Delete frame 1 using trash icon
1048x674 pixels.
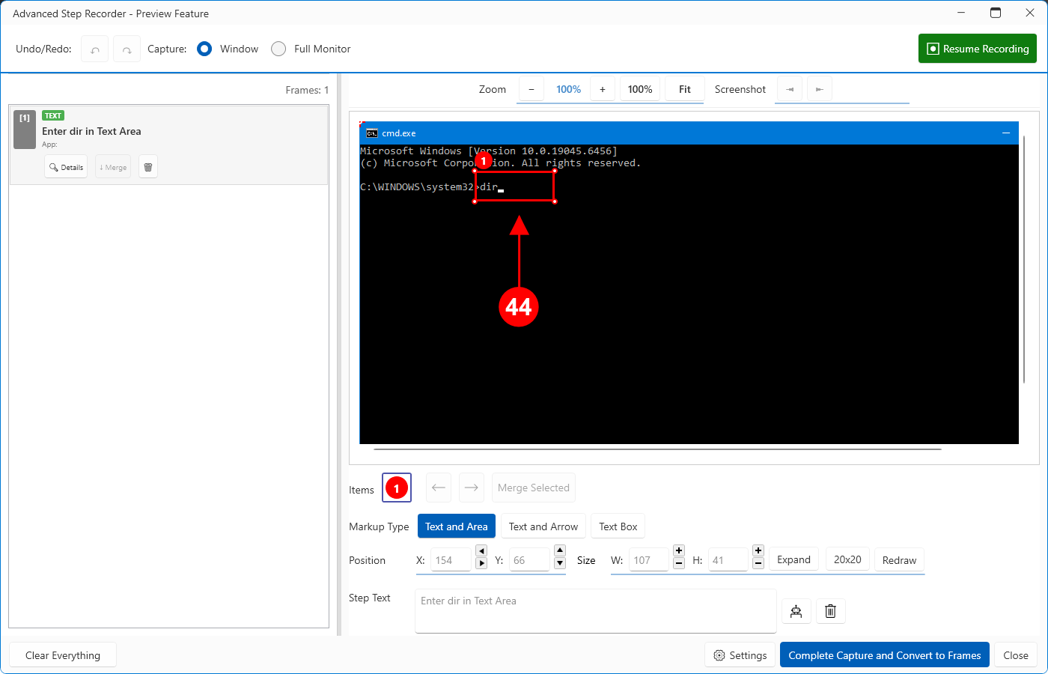click(148, 167)
